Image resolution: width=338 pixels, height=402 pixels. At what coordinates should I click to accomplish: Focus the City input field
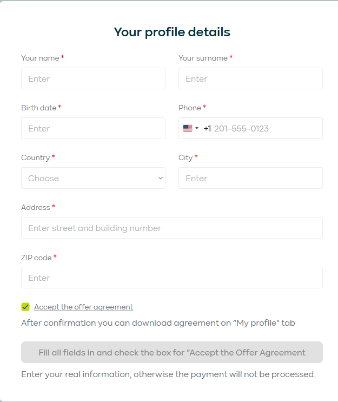click(x=250, y=178)
